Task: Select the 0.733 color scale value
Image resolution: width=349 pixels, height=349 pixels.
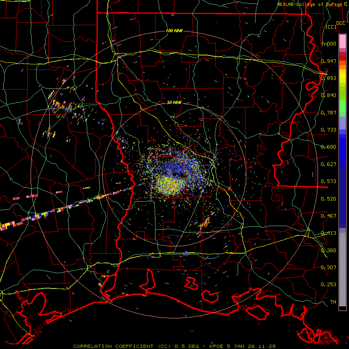Action: 328,130
